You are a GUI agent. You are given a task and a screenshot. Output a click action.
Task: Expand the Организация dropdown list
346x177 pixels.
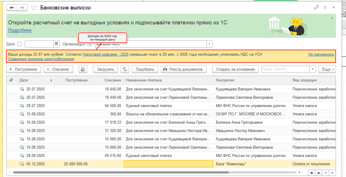coord(209,44)
